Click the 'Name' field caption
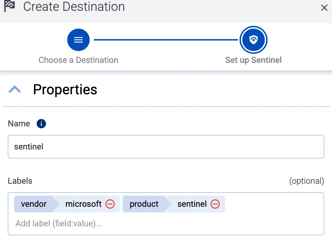Screen dimensions: 332x241 (19, 124)
